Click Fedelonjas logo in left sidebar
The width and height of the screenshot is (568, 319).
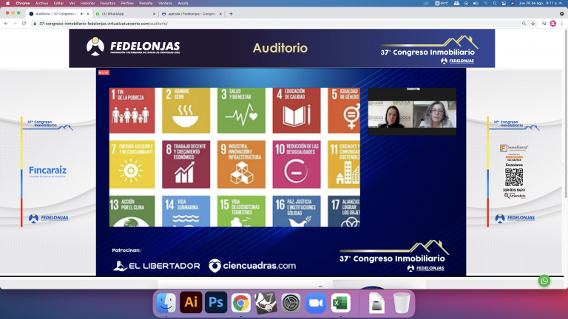pos(49,218)
